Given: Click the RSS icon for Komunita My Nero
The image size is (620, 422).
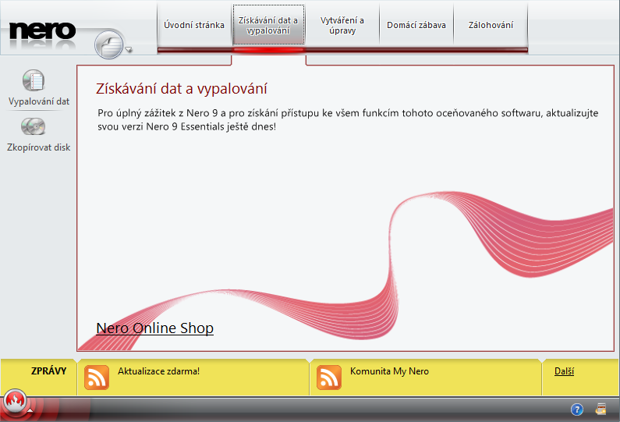Looking at the screenshot, I should click(x=329, y=378).
